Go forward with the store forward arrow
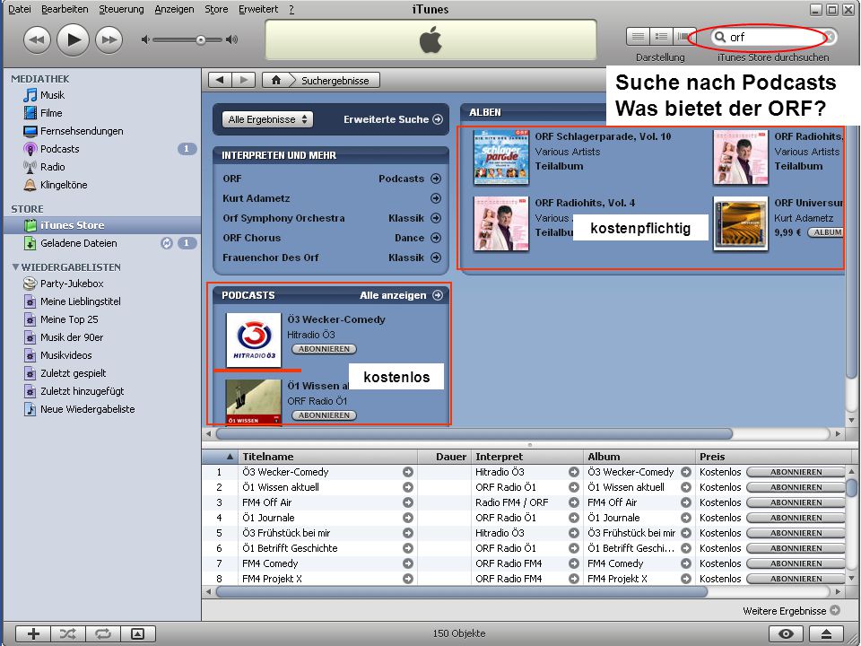The image size is (861, 646). pos(243,80)
